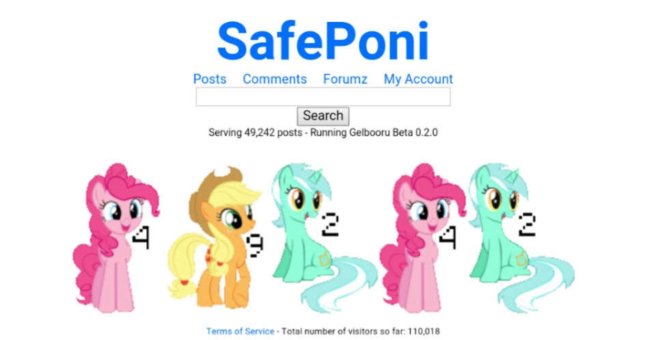The image size is (656, 340).
Task: Click the Serving 49,242 posts status text
Action: click(255, 133)
